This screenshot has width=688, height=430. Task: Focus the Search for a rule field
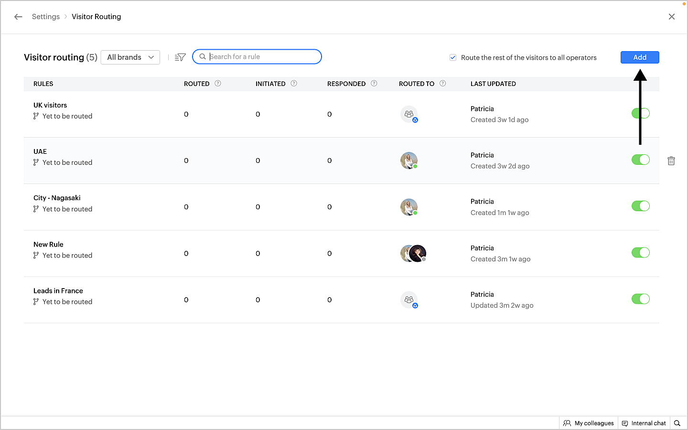(263, 57)
